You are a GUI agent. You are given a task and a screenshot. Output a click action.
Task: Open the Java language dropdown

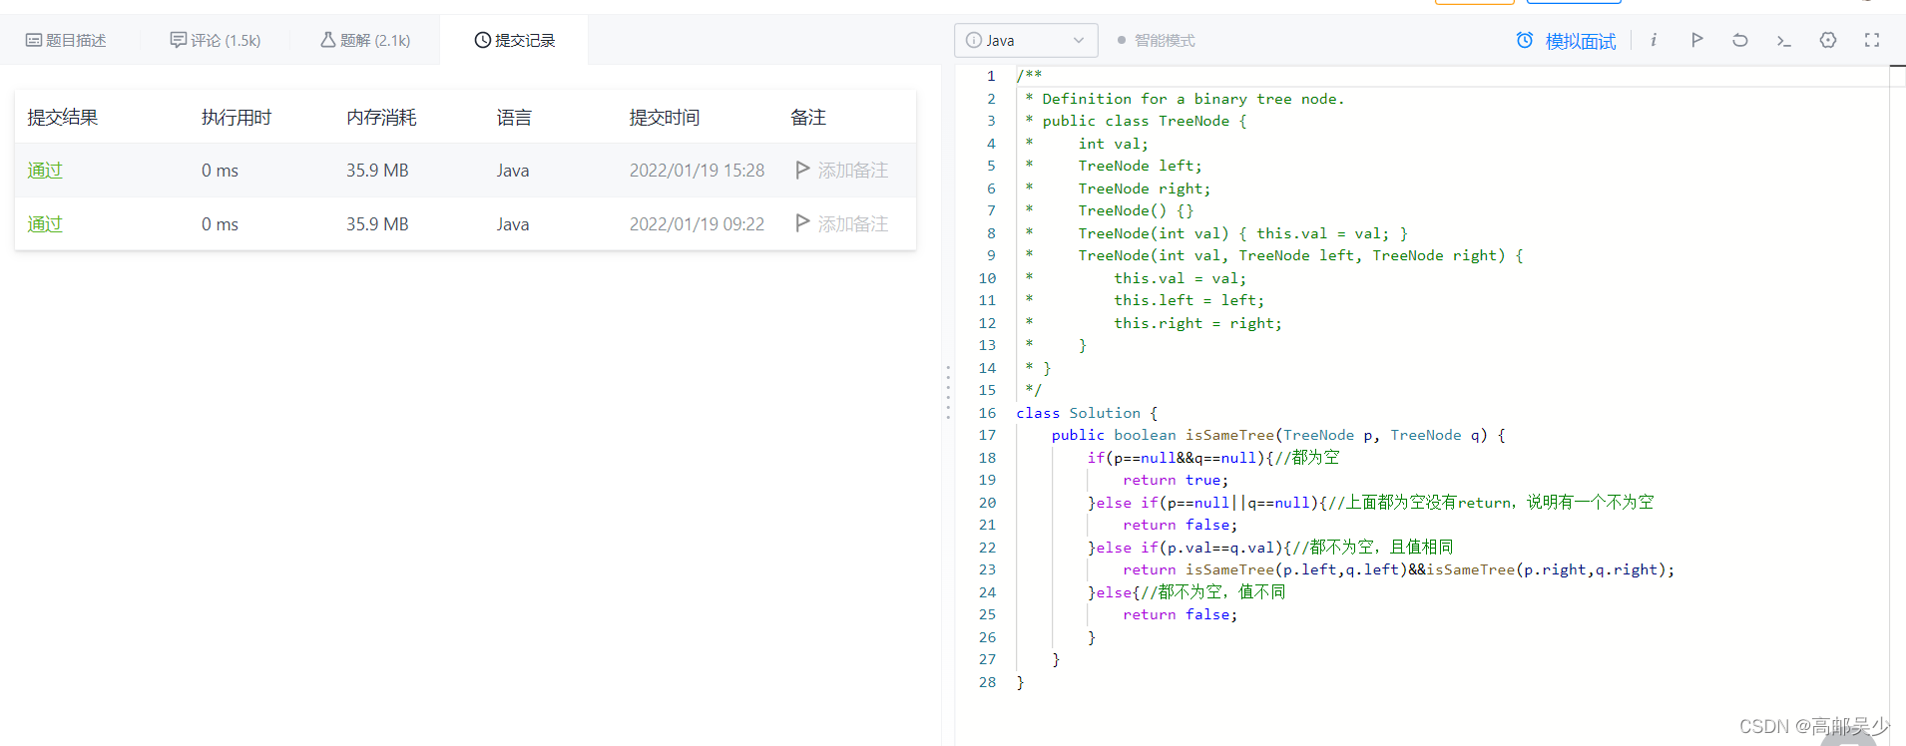pos(1026,40)
